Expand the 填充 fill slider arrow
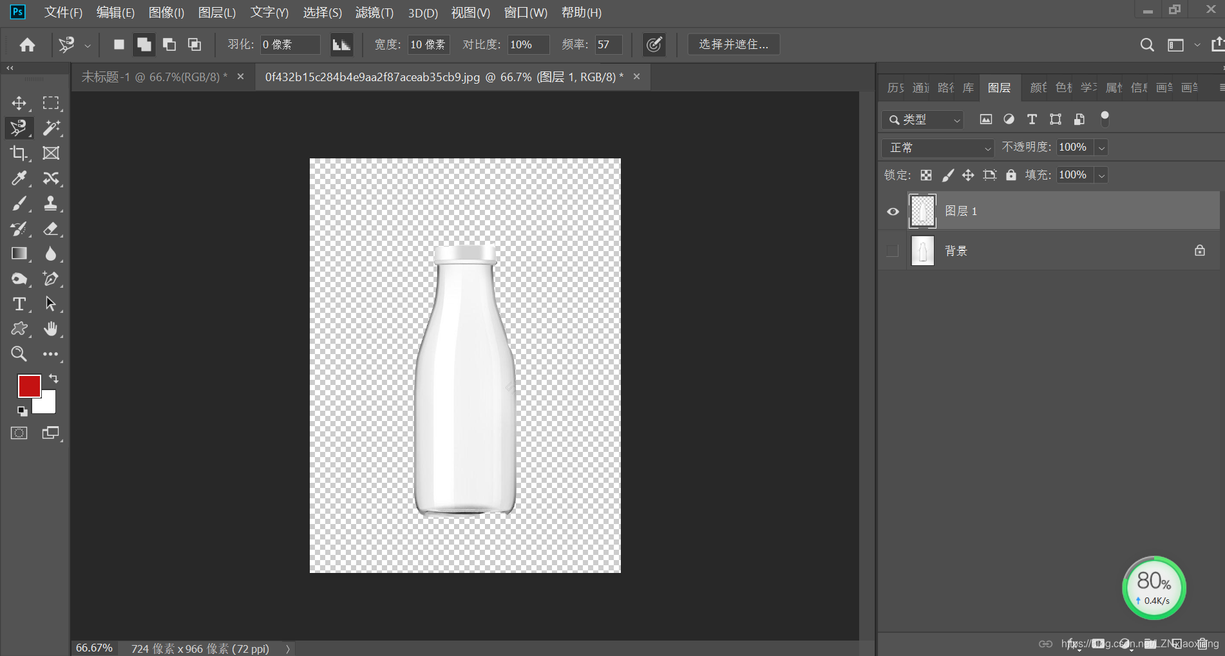The width and height of the screenshot is (1225, 656). coord(1102,175)
